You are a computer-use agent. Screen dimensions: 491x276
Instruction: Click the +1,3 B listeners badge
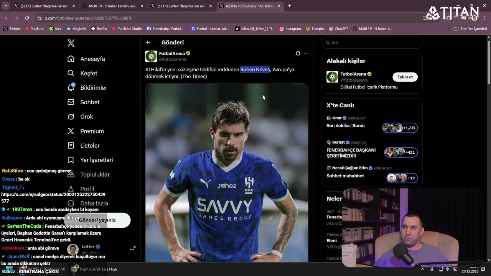[400, 128]
